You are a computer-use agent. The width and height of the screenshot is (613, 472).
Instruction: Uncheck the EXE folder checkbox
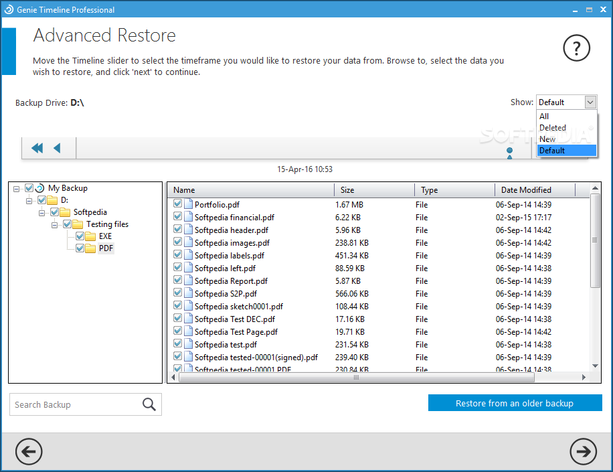(80, 236)
